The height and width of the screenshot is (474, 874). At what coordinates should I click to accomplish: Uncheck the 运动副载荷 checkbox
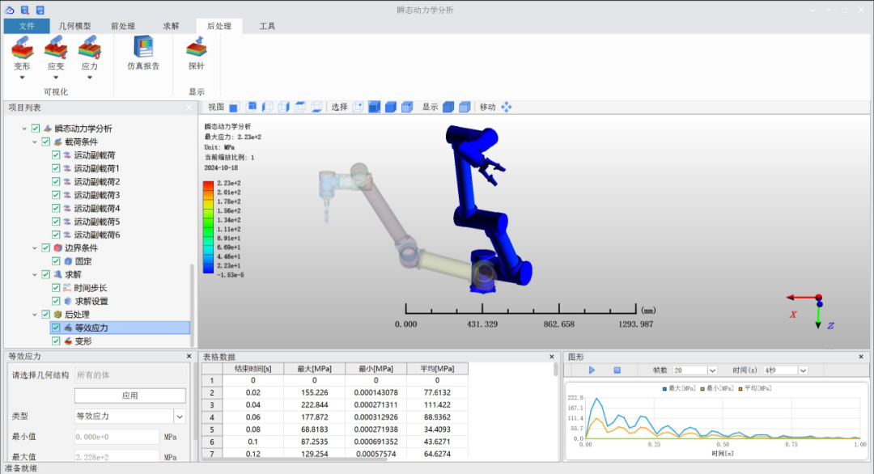click(56, 155)
